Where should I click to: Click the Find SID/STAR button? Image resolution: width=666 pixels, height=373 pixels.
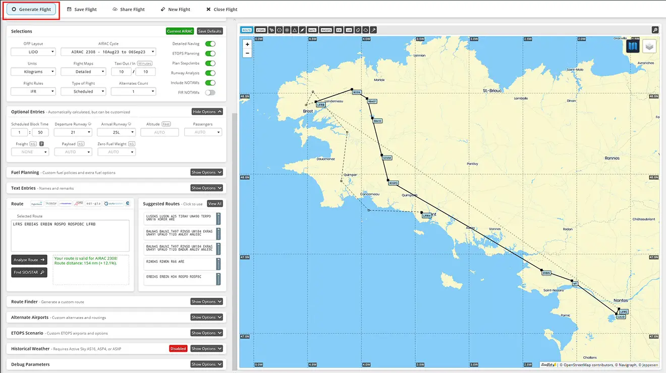(29, 273)
